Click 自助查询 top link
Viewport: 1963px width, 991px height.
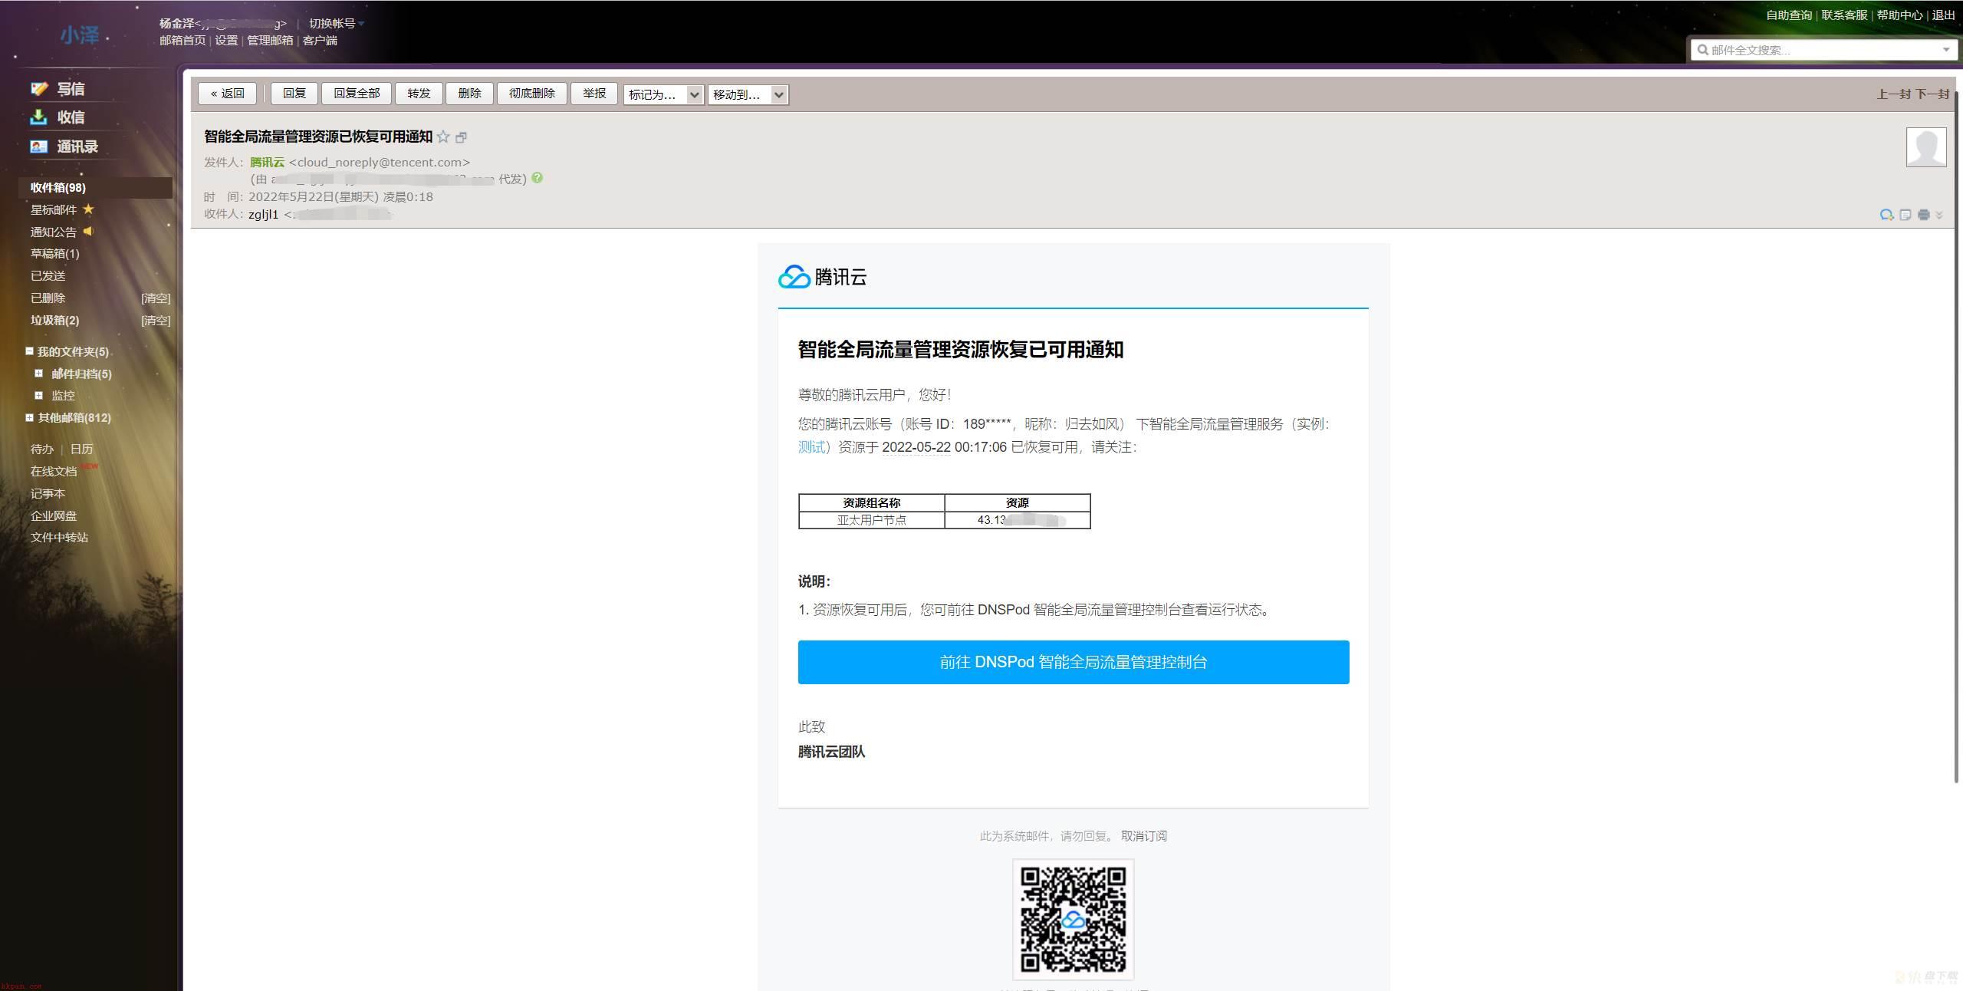[1789, 15]
